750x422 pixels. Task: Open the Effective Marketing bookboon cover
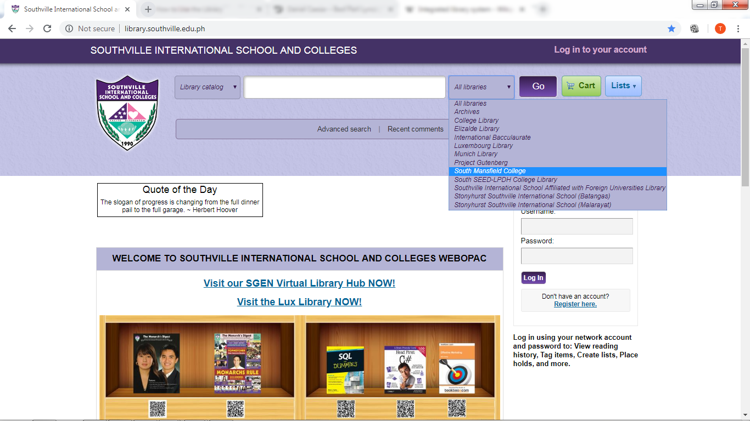pyautogui.click(x=457, y=368)
